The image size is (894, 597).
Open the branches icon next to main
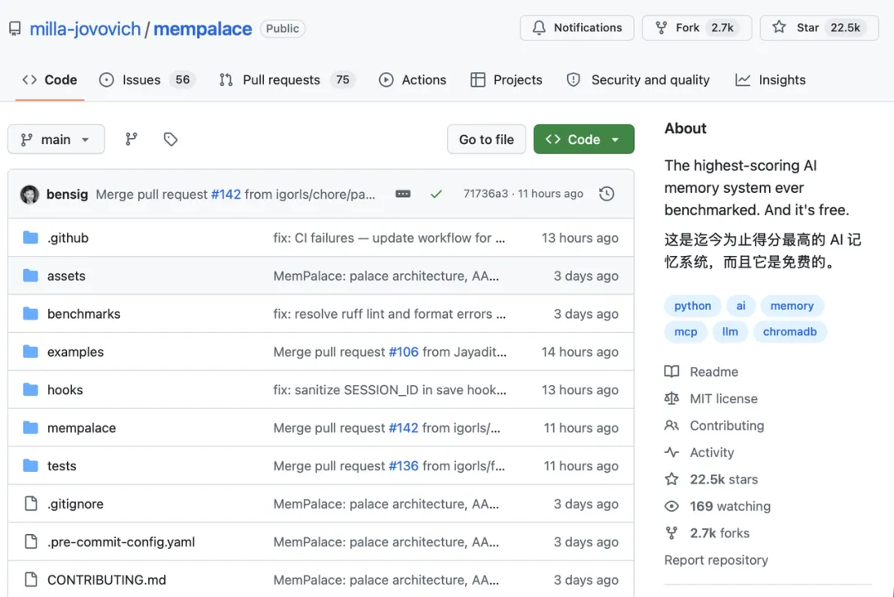[131, 139]
